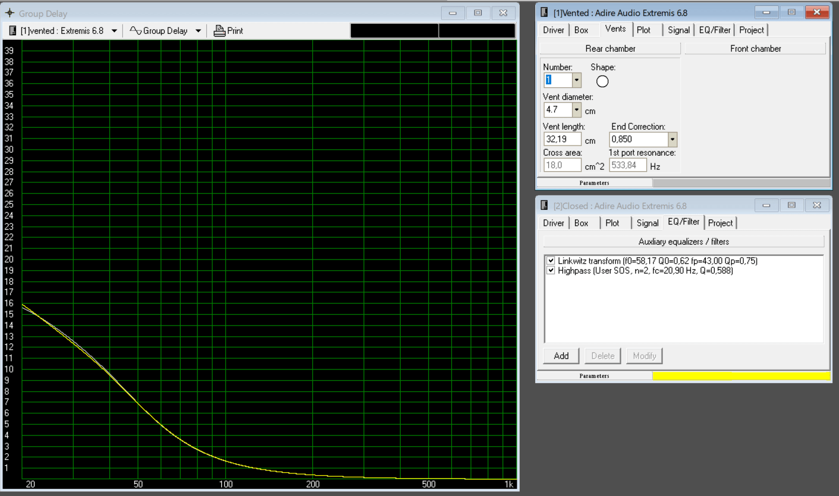Switch to Driver tab in Closed window
839x496 pixels.
pos(554,223)
